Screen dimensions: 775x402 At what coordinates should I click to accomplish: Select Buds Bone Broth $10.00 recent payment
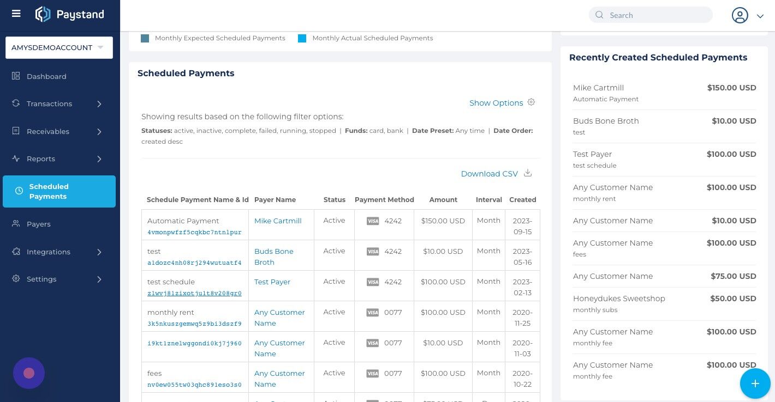click(x=664, y=126)
